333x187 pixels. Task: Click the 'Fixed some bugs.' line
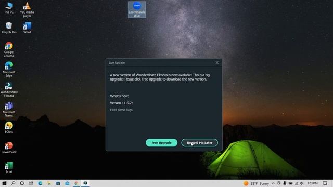pos(121,110)
